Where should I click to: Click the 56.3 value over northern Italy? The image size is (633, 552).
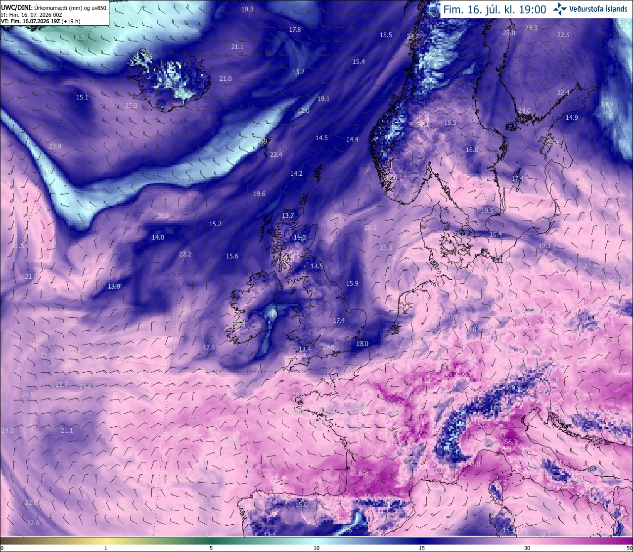click(511, 442)
